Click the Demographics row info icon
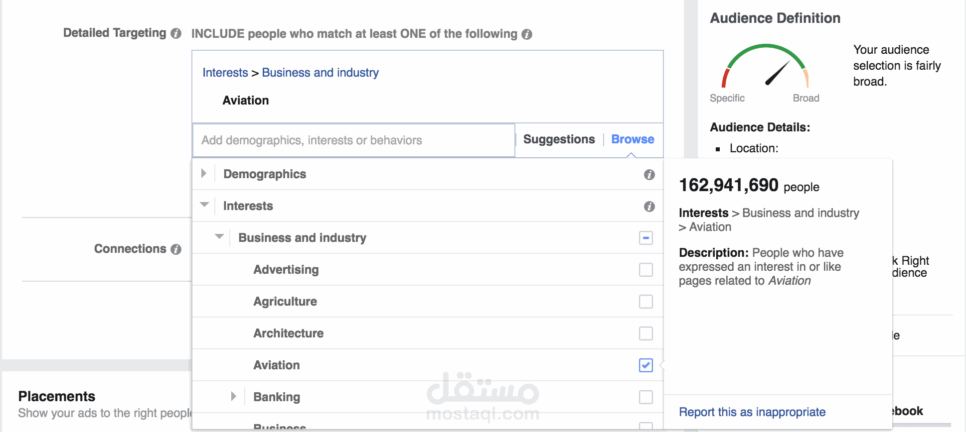 649,175
